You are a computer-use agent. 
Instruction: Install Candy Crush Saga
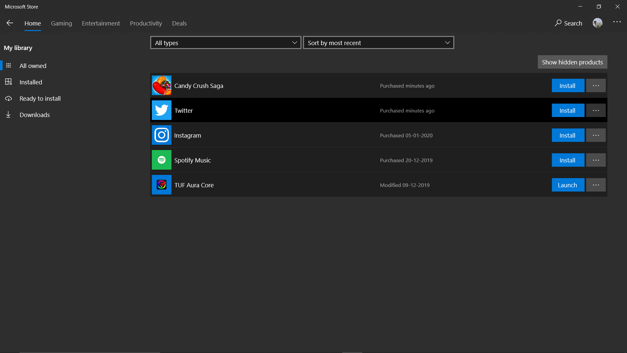(x=568, y=86)
